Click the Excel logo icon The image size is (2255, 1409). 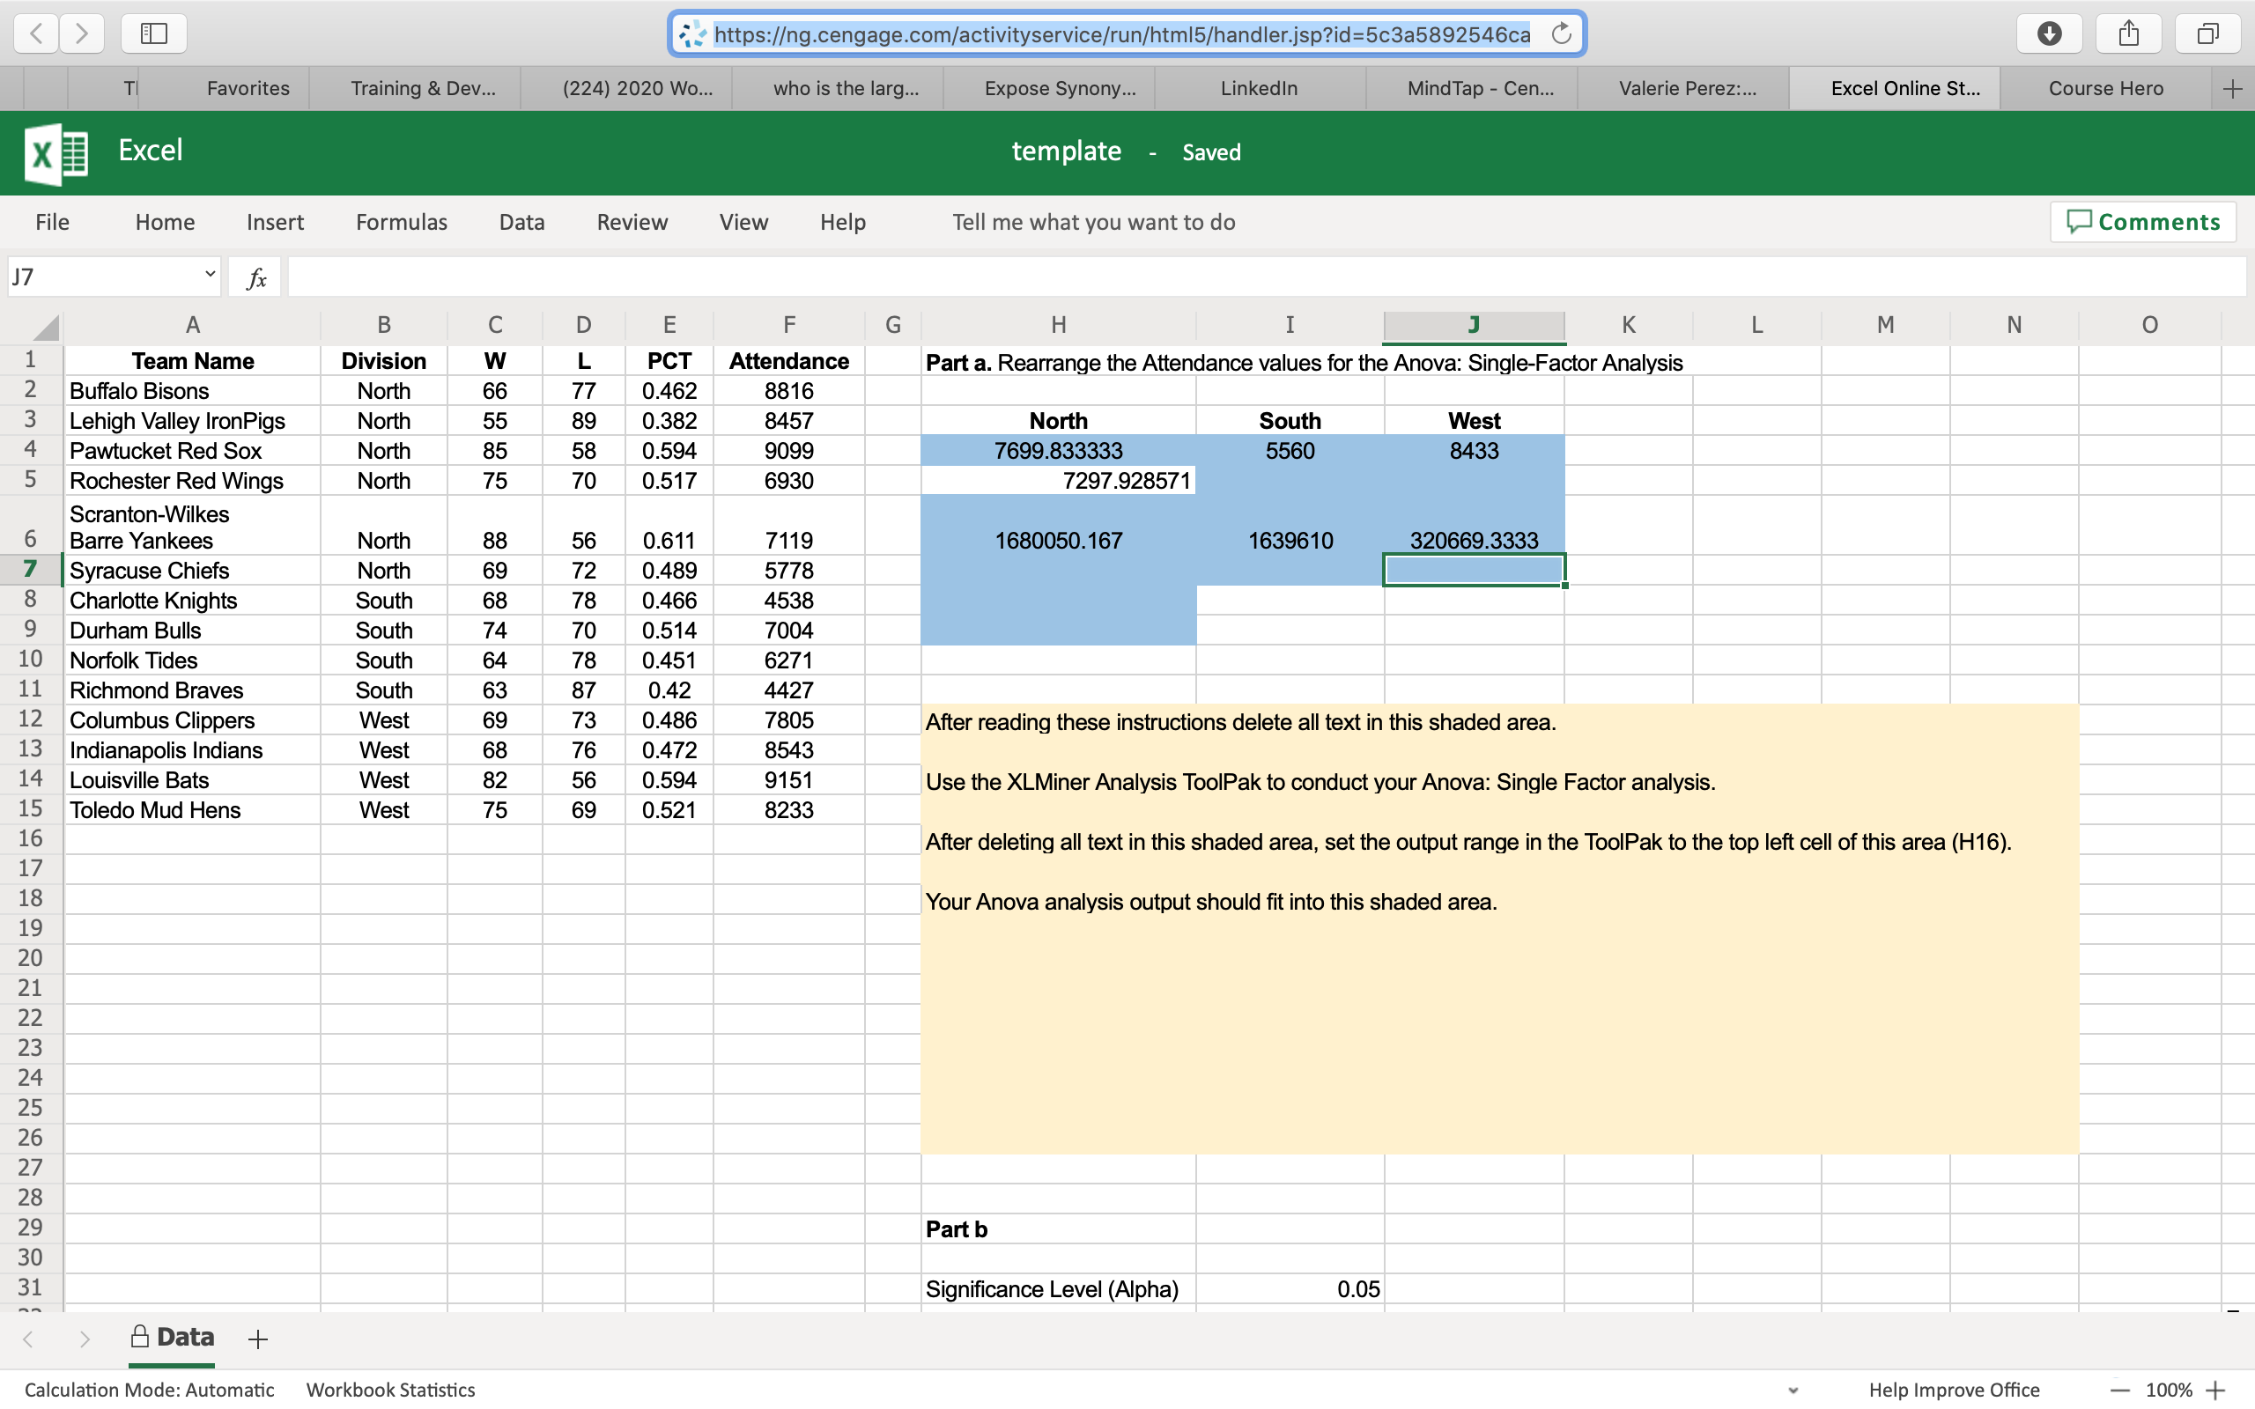pyautogui.click(x=57, y=153)
